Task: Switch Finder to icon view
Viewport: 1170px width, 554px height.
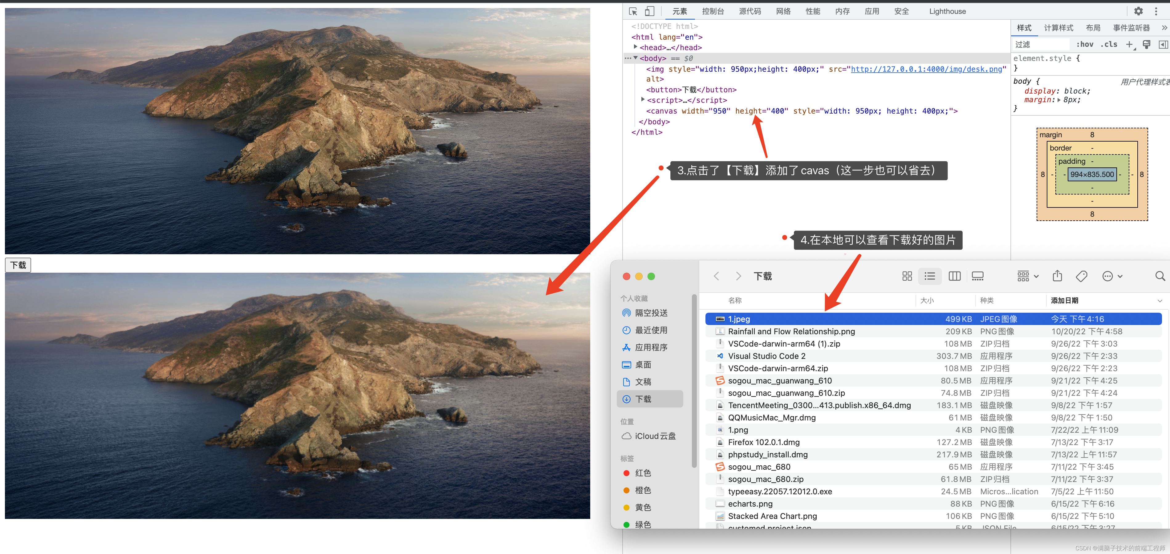Action: (x=907, y=276)
